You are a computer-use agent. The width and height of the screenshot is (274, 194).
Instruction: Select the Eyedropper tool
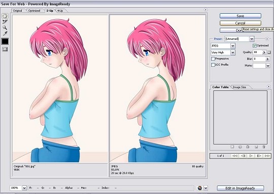point(5,33)
